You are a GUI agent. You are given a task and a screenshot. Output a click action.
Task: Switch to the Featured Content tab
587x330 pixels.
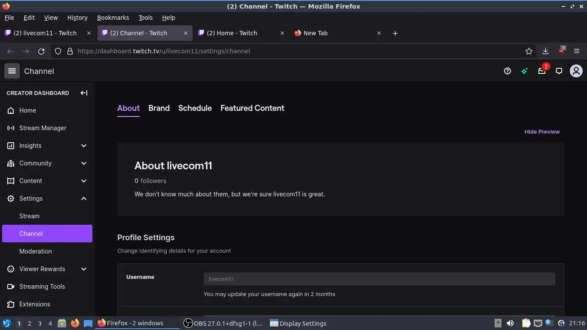click(x=252, y=108)
